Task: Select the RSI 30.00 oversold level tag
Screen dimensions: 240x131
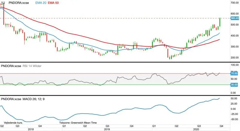Action: 234,85
